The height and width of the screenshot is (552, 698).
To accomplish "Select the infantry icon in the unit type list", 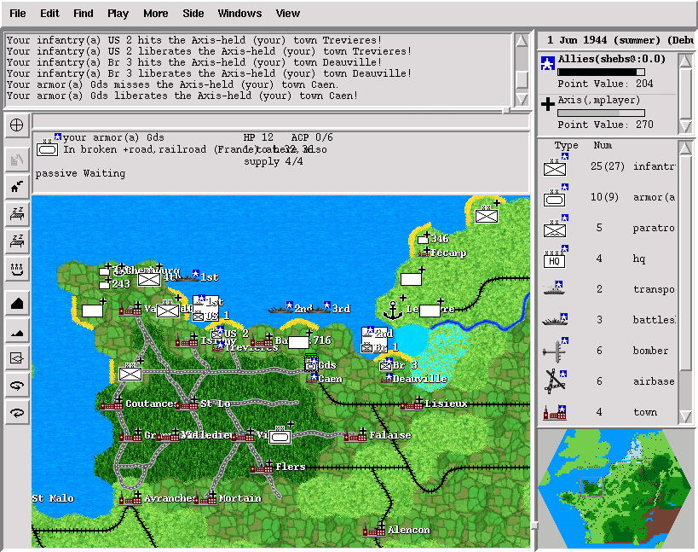I will [x=555, y=166].
